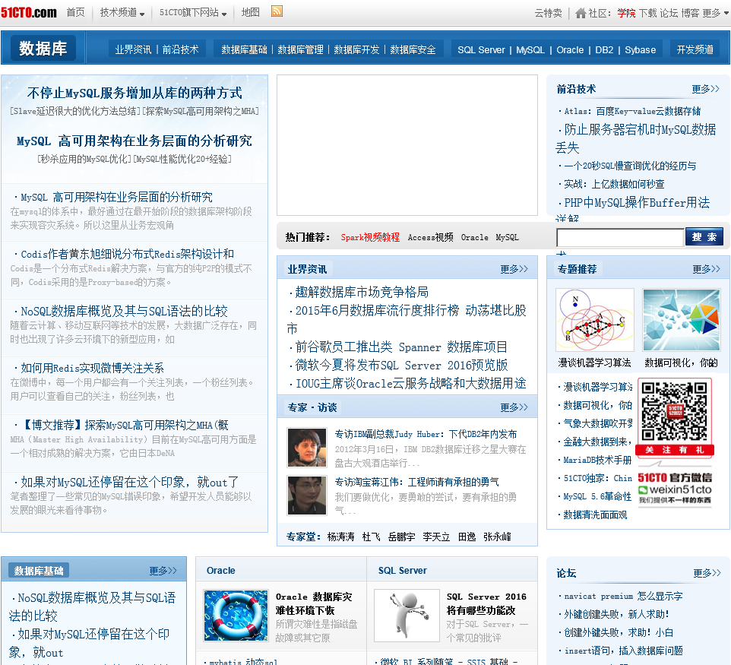Image resolution: width=731 pixels, height=665 pixels.
Task: Click 更多>> in 业界资讯 panel
Action: tap(514, 269)
